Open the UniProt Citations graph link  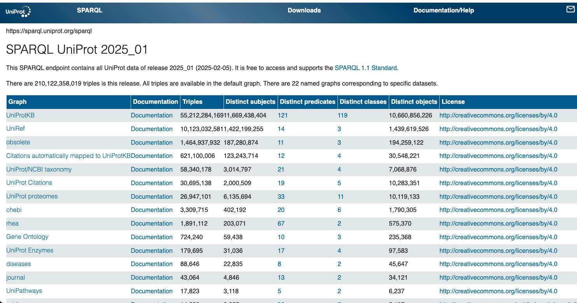point(29,182)
